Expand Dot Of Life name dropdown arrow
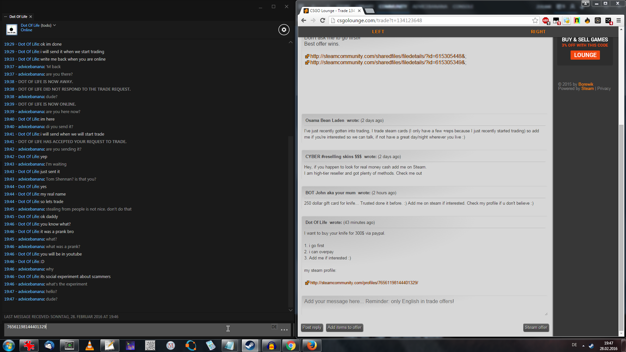Image resolution: width=626 pixels, height=352 pixels. click(54, 25)
